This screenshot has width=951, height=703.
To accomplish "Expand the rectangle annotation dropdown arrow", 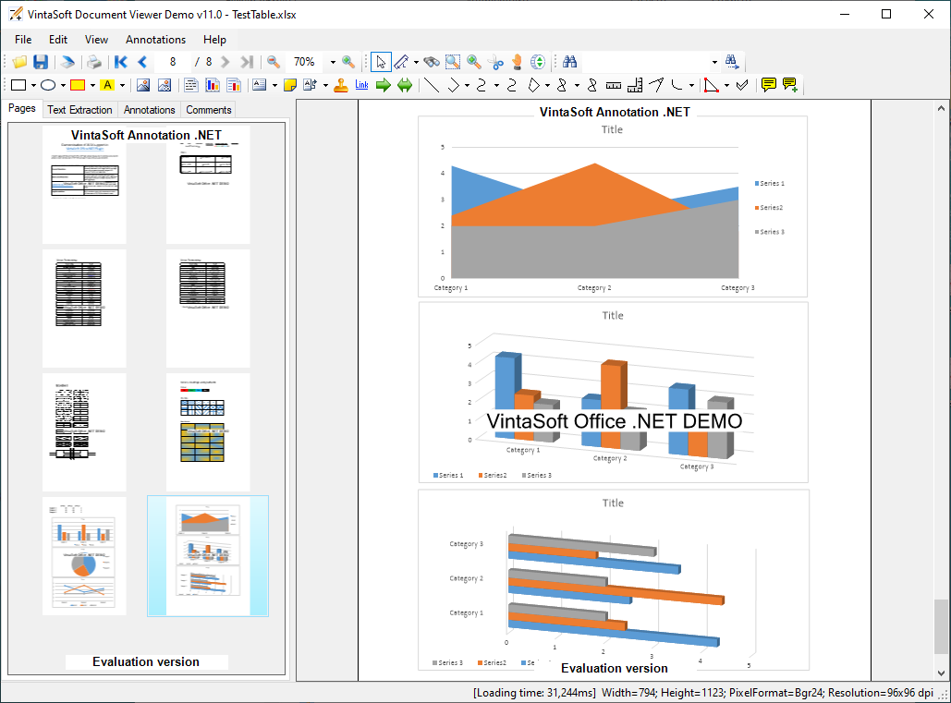I will pyautogui.click(x=32, y=86).
